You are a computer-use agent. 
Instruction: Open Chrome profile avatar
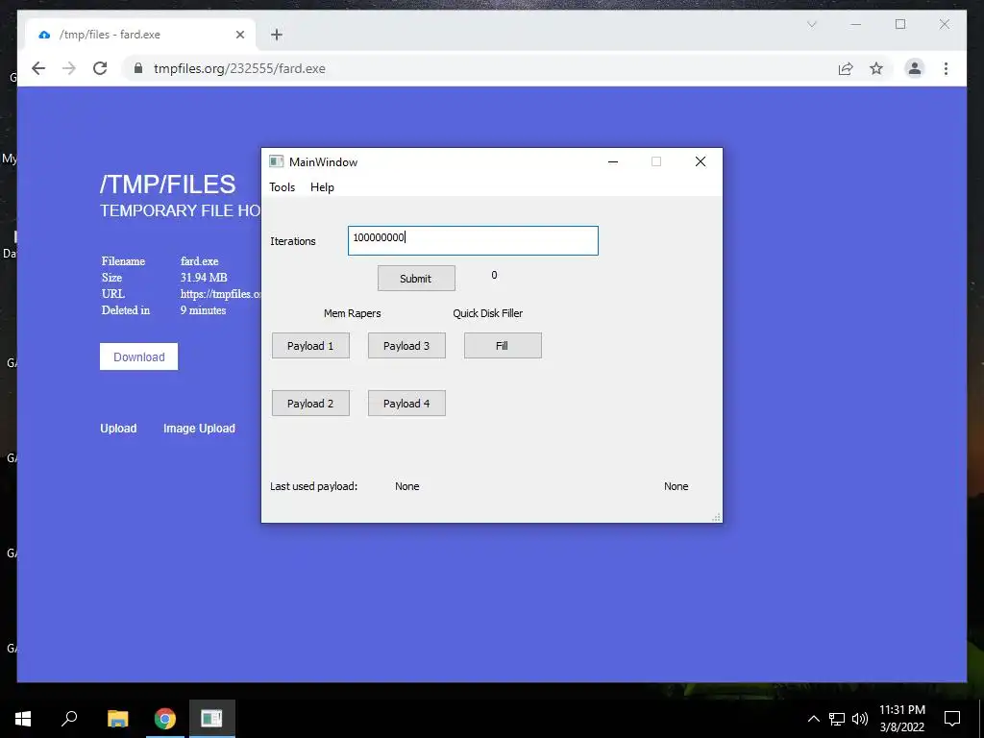tap(915, 68)
